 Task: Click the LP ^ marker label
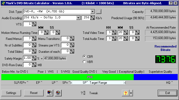55,83
